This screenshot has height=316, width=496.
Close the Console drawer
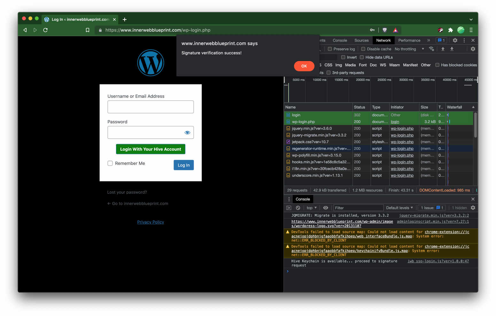(x=473, y=199)
